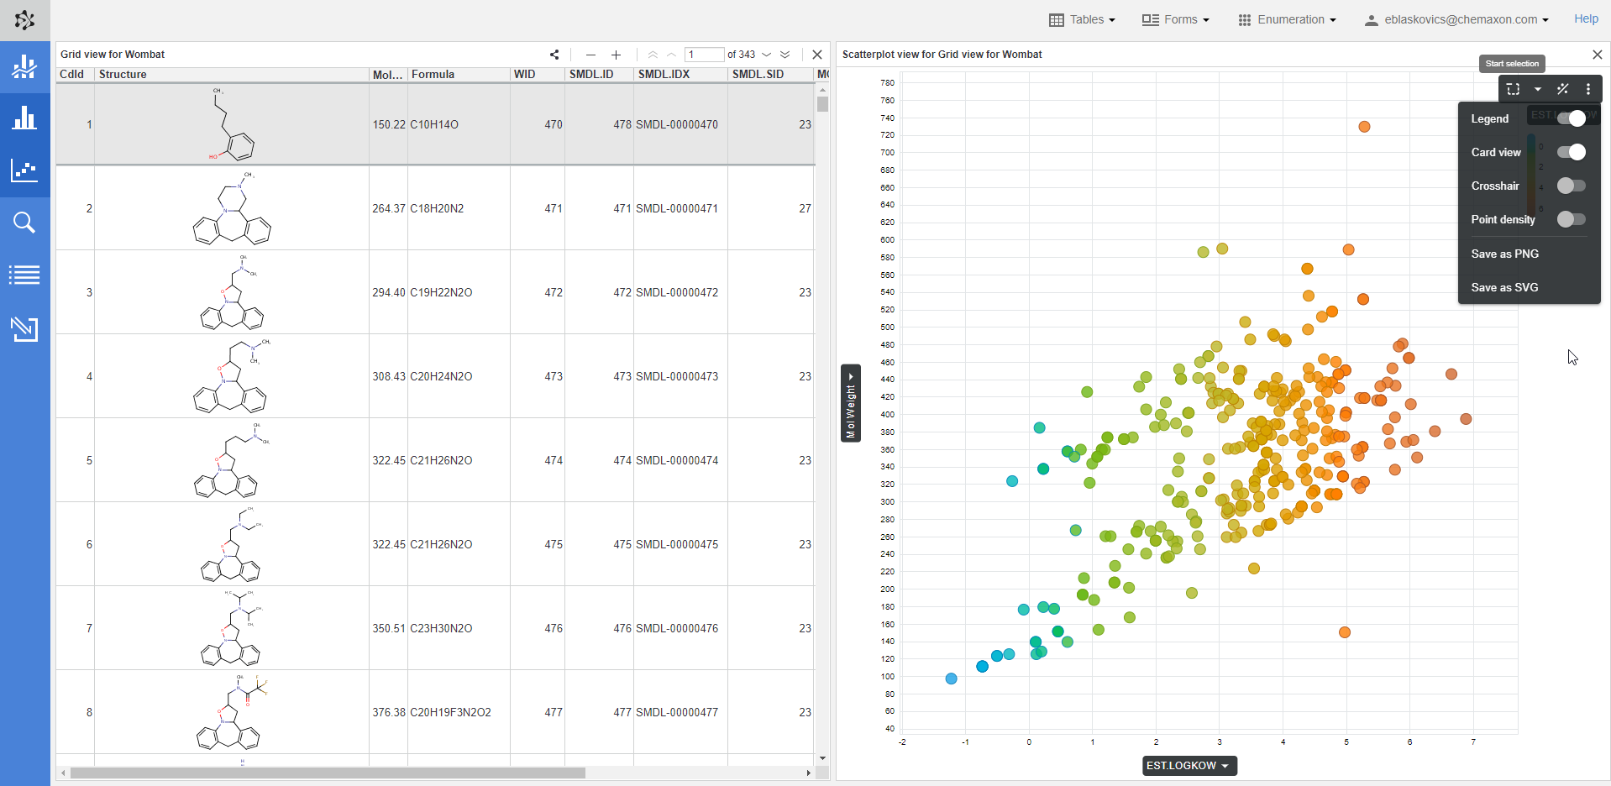Image resolution: width=1611 pixels, height=786 pixels.
Task: Open the list view sidebar icon
Action: (24, 275)
